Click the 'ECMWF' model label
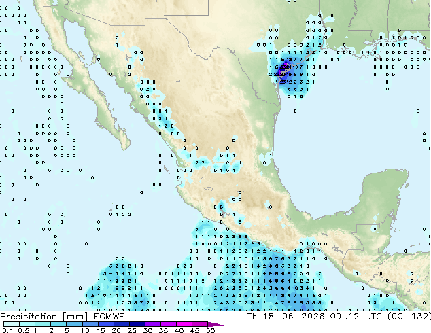Screen dimensions: 431x333 click(109, 317)
